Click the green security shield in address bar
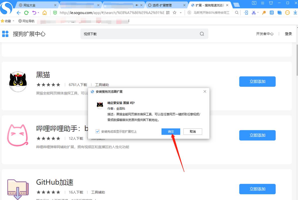 pos(55,13)
